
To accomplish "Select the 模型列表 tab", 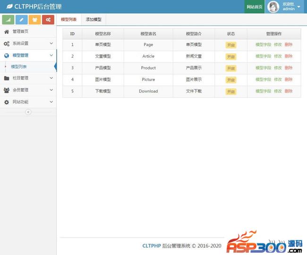I will [69, 19].
